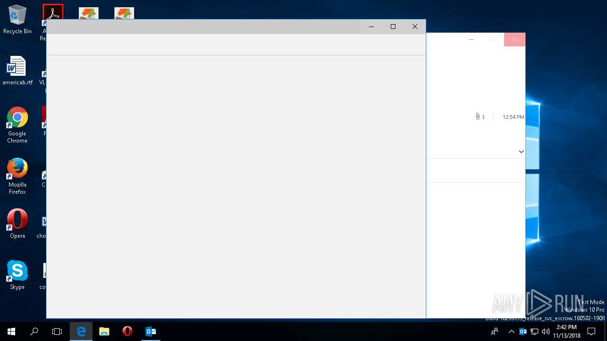This screenshot has height=341, width=607.
Task: Minimize the blank front window
Action: click(x=371, y=27)
